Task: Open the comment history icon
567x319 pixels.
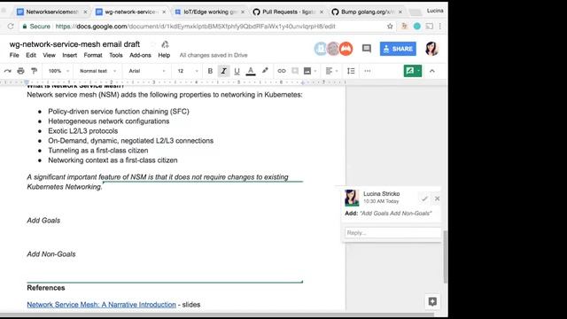Action: (x=366, y=49)
